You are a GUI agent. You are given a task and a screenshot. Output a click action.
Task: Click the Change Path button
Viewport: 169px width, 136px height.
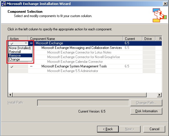point(146,103)
